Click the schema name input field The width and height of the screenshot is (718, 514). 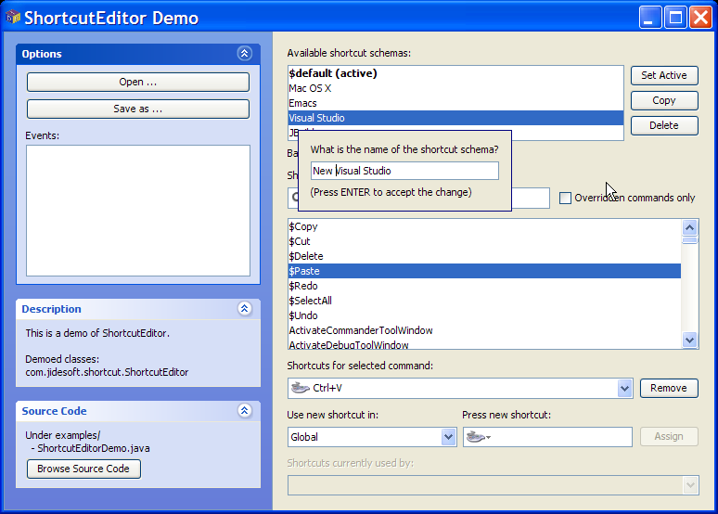[404, 171]
